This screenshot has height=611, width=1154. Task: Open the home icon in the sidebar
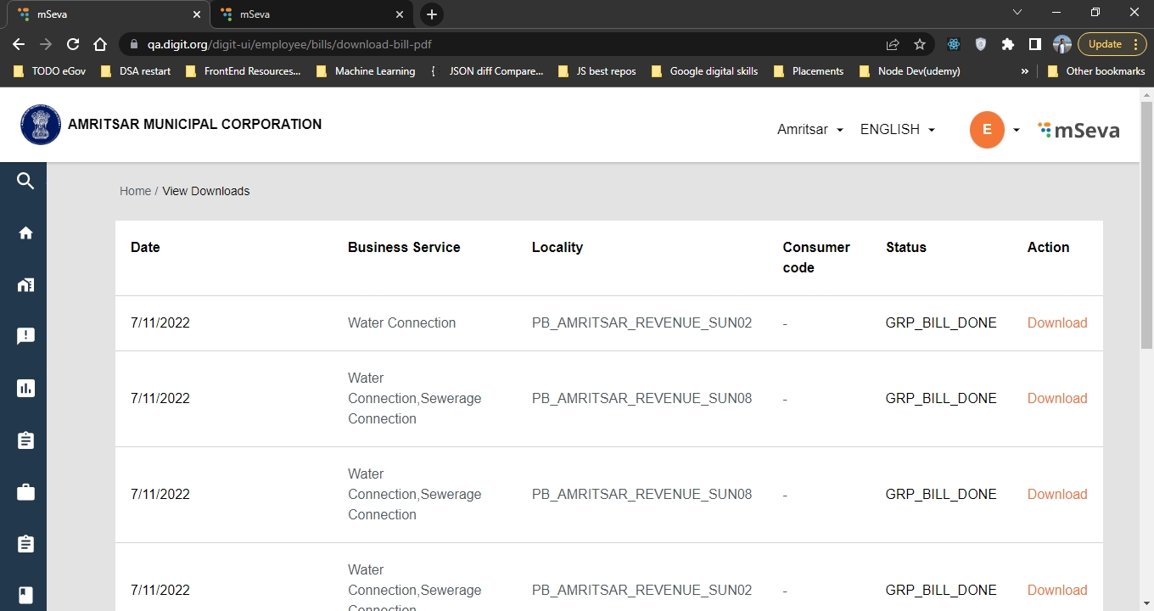[25, 233]
